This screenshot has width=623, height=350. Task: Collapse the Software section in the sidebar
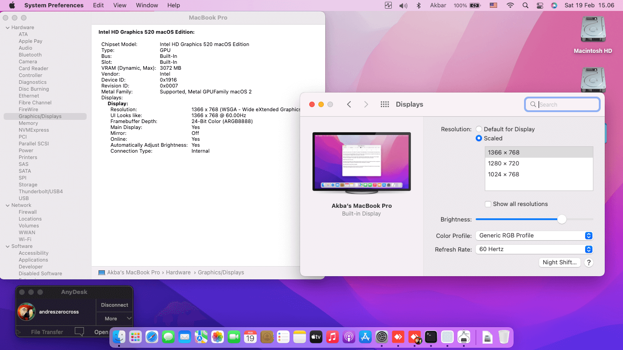[7, 246]
